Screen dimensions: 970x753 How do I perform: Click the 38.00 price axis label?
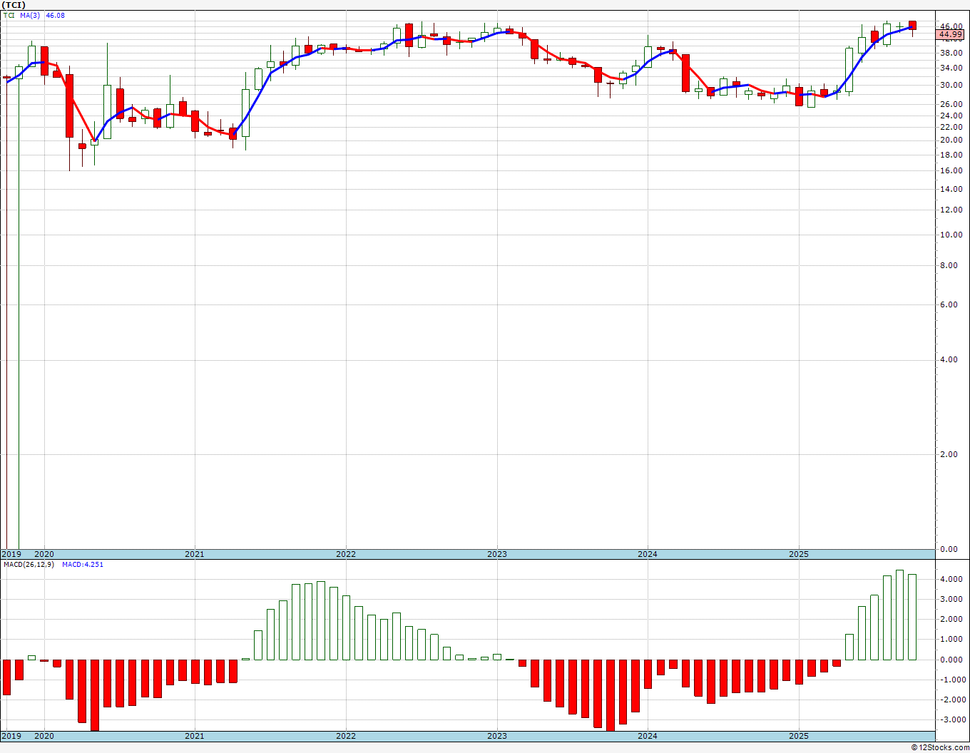(950, 53)
